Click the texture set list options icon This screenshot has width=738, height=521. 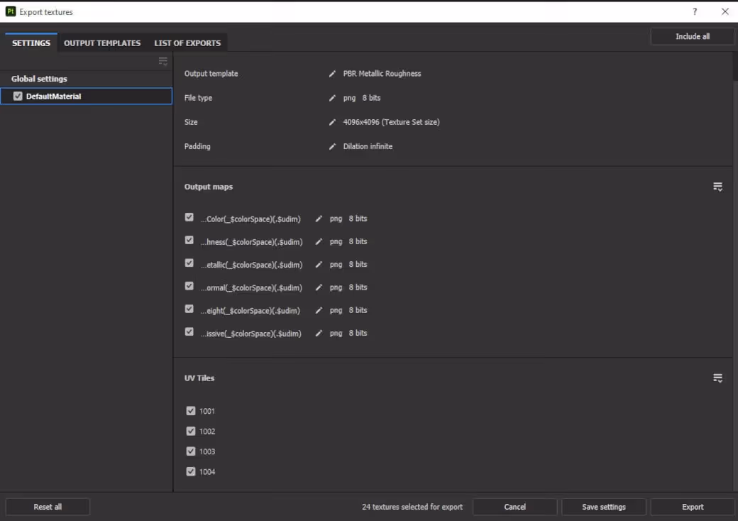pyautogui.click(x=163, y=61)
